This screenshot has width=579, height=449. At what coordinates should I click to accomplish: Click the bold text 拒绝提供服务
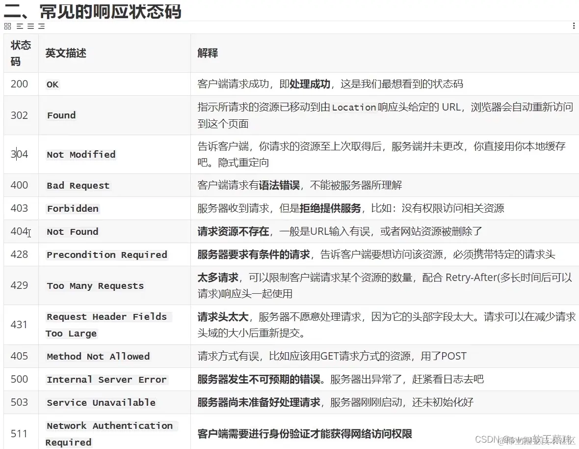(x=330, y=208)
